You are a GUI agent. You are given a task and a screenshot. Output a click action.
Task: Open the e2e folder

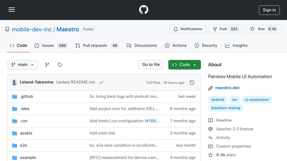(x=23, y=145)
